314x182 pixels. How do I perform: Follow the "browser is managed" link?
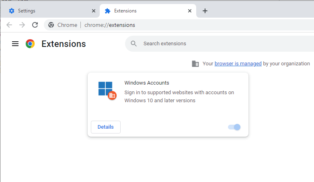tap(238, 64)
